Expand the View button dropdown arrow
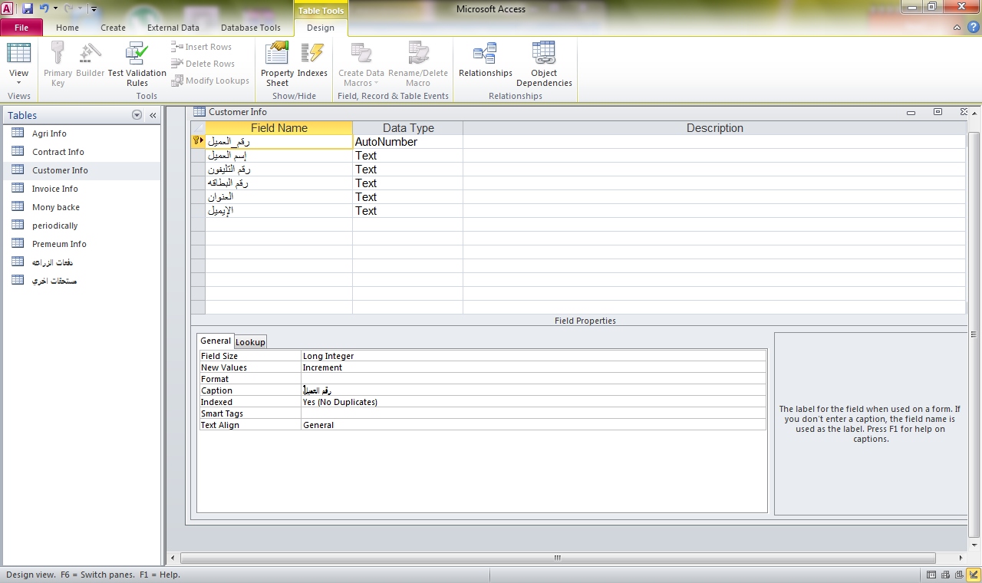 pos(18,83)
